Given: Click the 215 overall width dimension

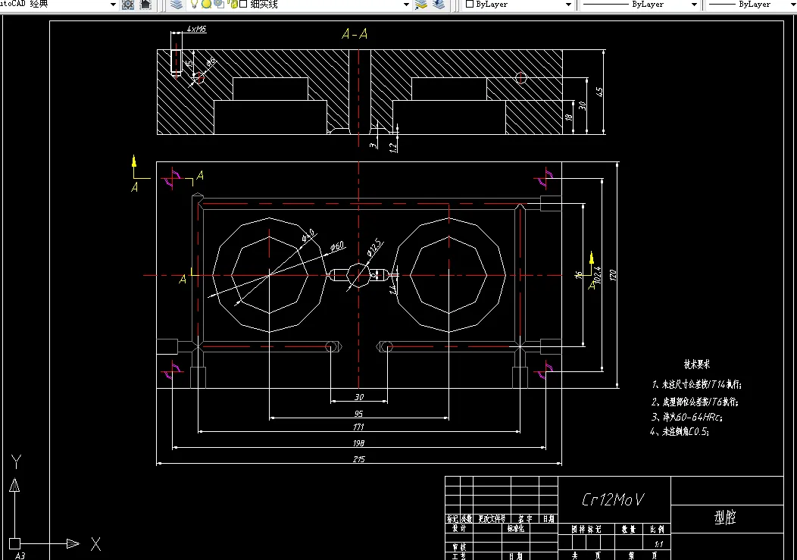Looking at the screenshot, I should pos(359,458).
